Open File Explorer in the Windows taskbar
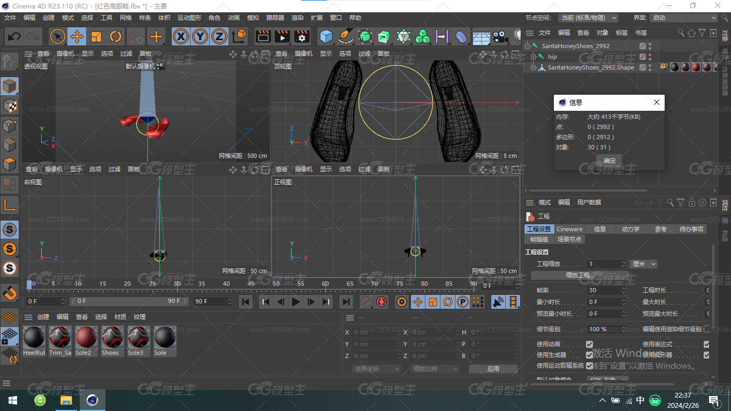The image size is (731, 411). click(66, 400)
